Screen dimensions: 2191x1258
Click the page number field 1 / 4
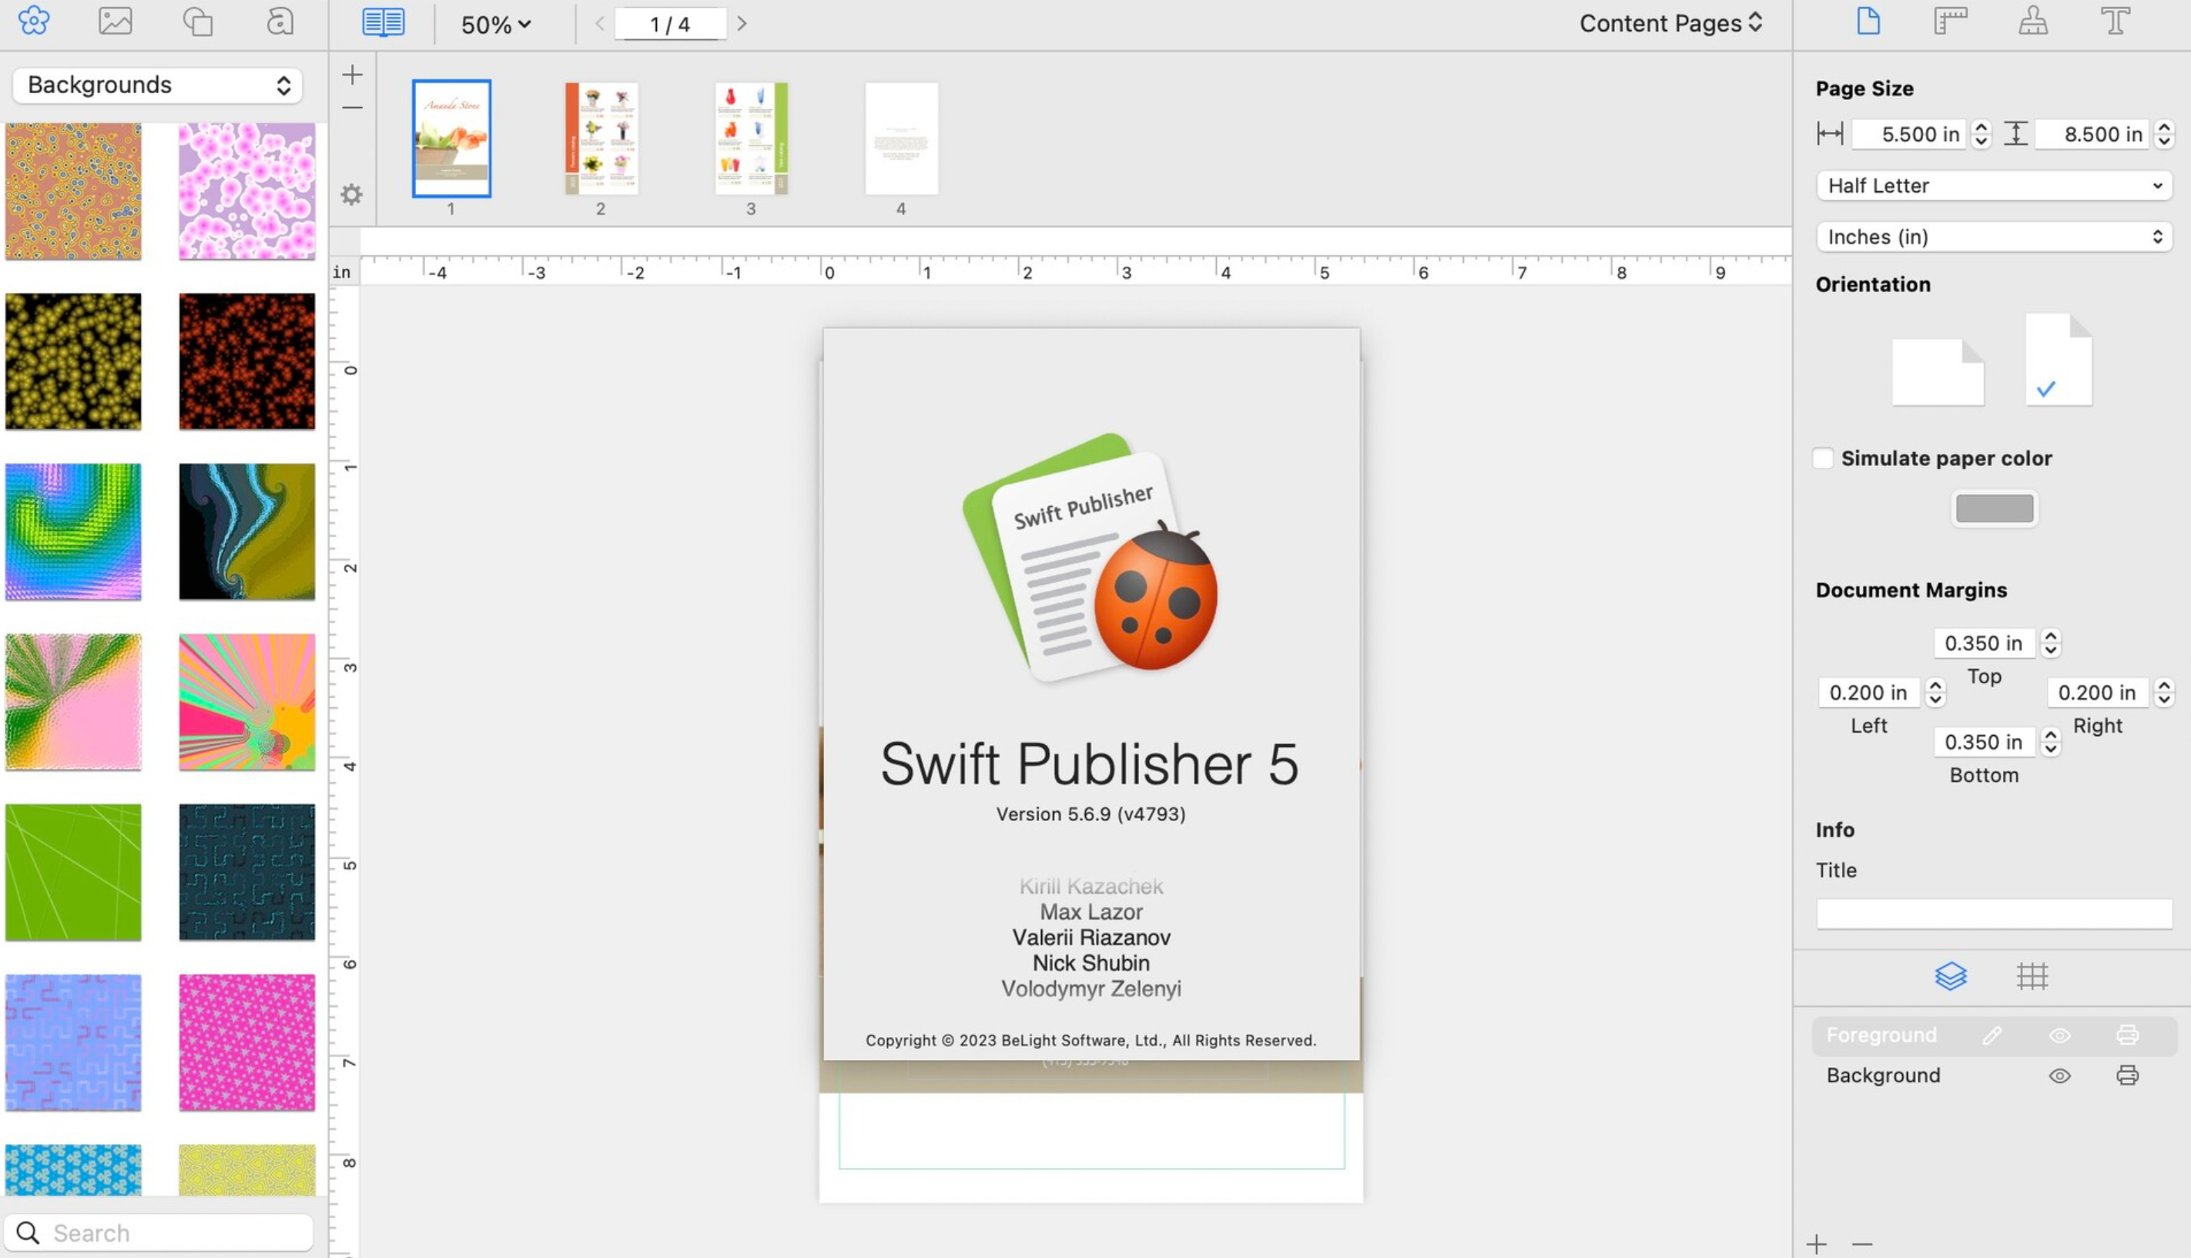670,23
